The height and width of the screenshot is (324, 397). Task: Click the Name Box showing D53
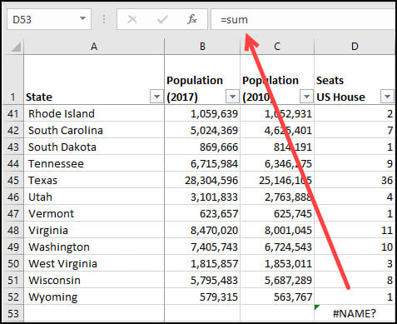point(49,19)
